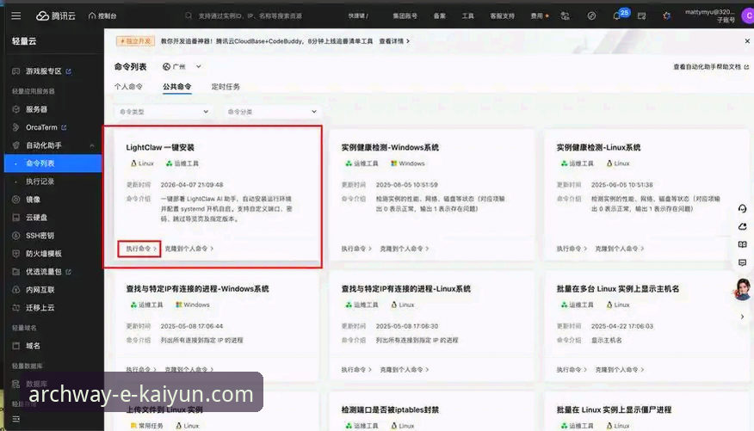Open the customer service headset icon at right
Image resolution: width=754 pixels, height=431 pixels.
(x=743, y=208)
